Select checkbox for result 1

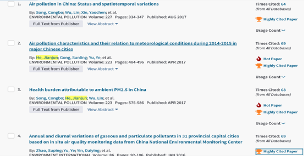click(11, 4)
